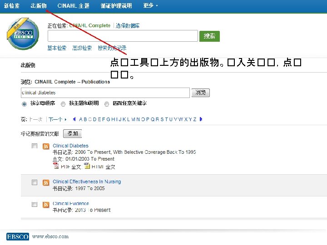Jump to letter W in alphabet index
This screenshot has height=245, width=327.
[x=181, y=119]
